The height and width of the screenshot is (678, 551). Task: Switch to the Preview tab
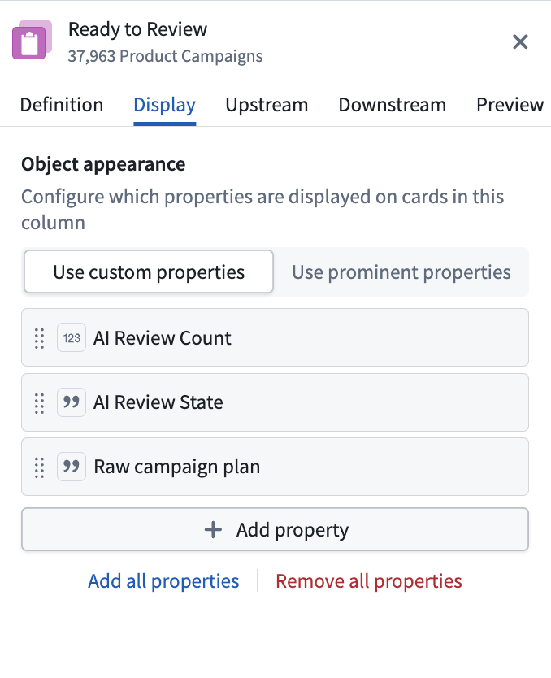[510, 105]
